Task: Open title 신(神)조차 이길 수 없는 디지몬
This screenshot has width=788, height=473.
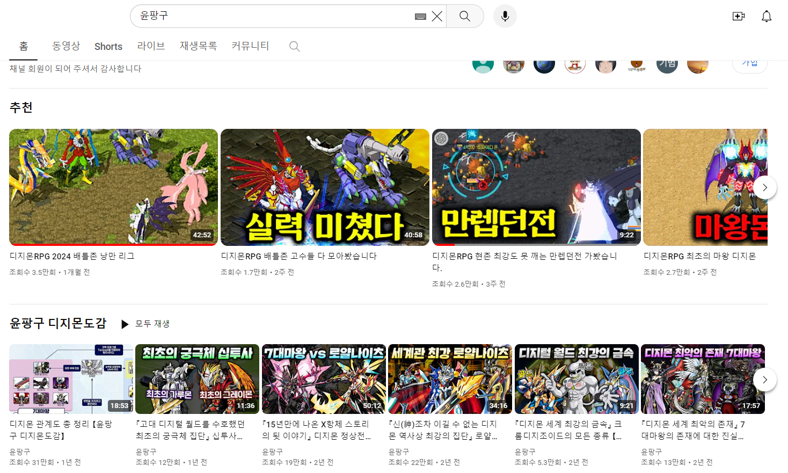Action: pyautogui.click(x=443, y=430)
